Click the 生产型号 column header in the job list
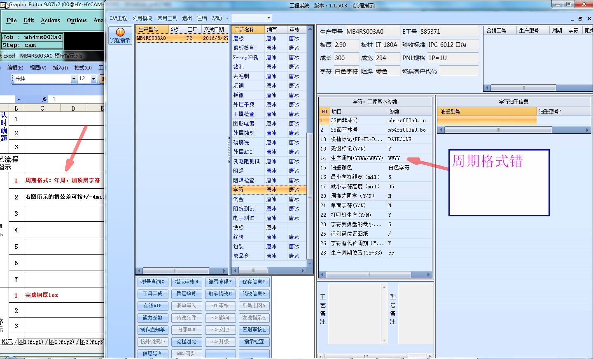 (x=152, y=30)
